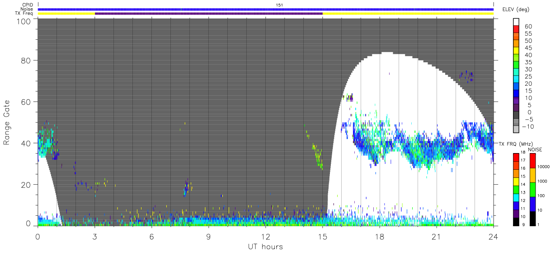Click the 24 tick label on UT axis
This screenshot has width=555, height=256.
pos(494,236)
